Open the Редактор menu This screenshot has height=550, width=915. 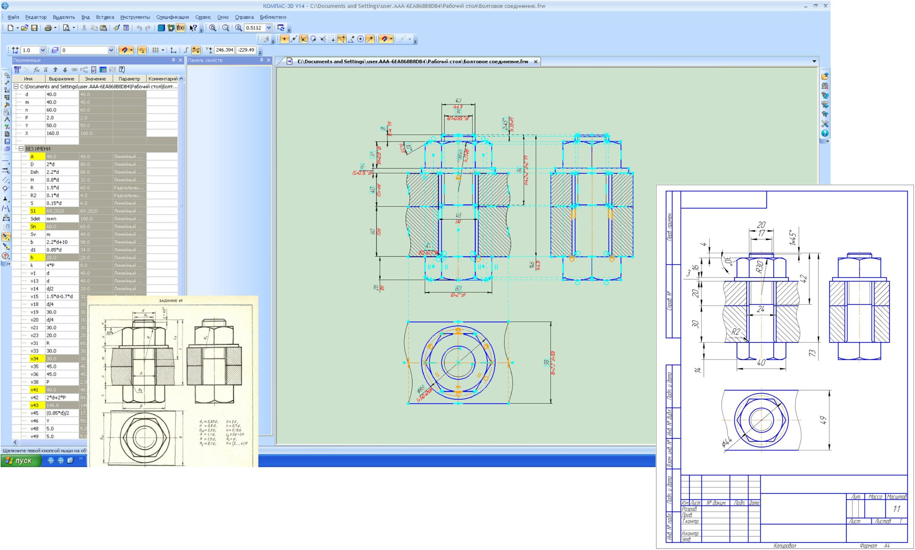[x=36, y=17]
